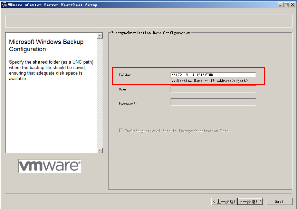Click the Folder UNC path input field
The width and height of the screenshot is (297, 209).
pyautogui.click(x=213, y=75)
